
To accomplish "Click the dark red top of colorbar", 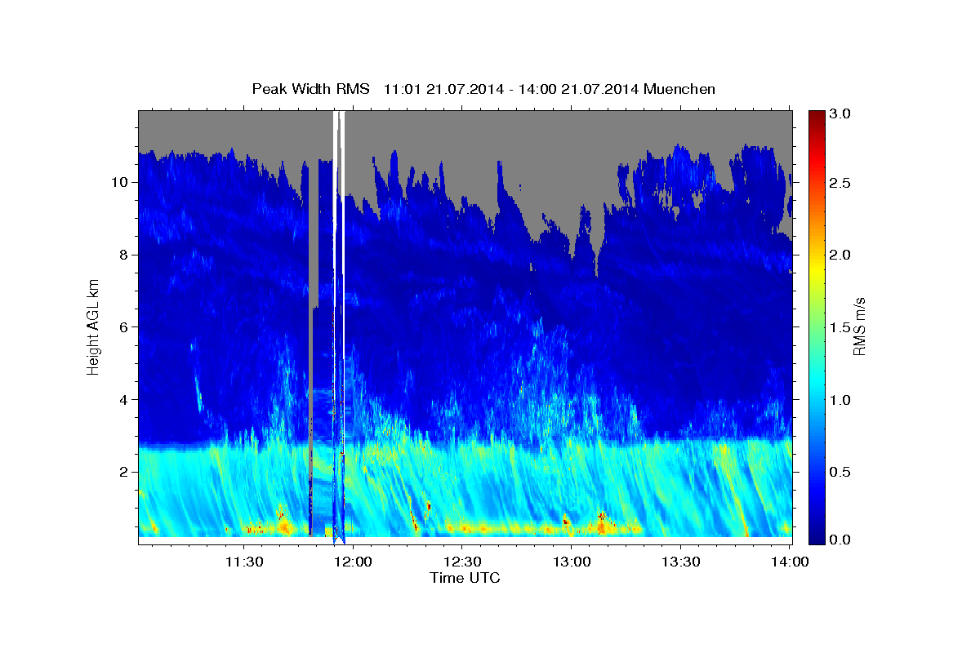I will (x=816, y=115).
